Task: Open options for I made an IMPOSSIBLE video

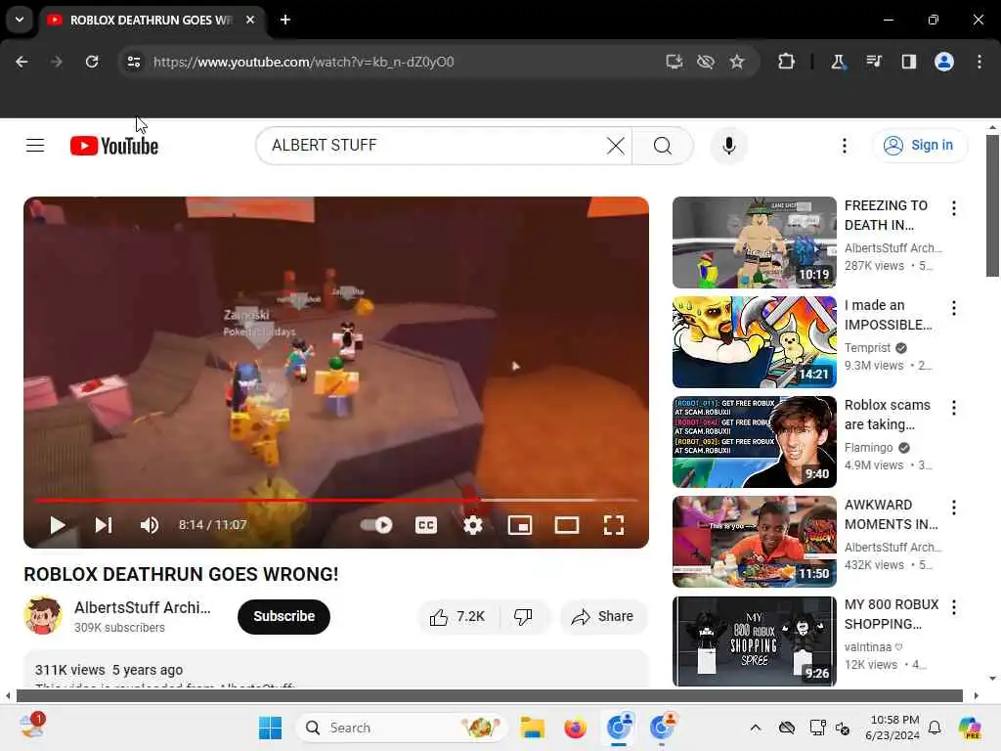Action: point(954,308)
